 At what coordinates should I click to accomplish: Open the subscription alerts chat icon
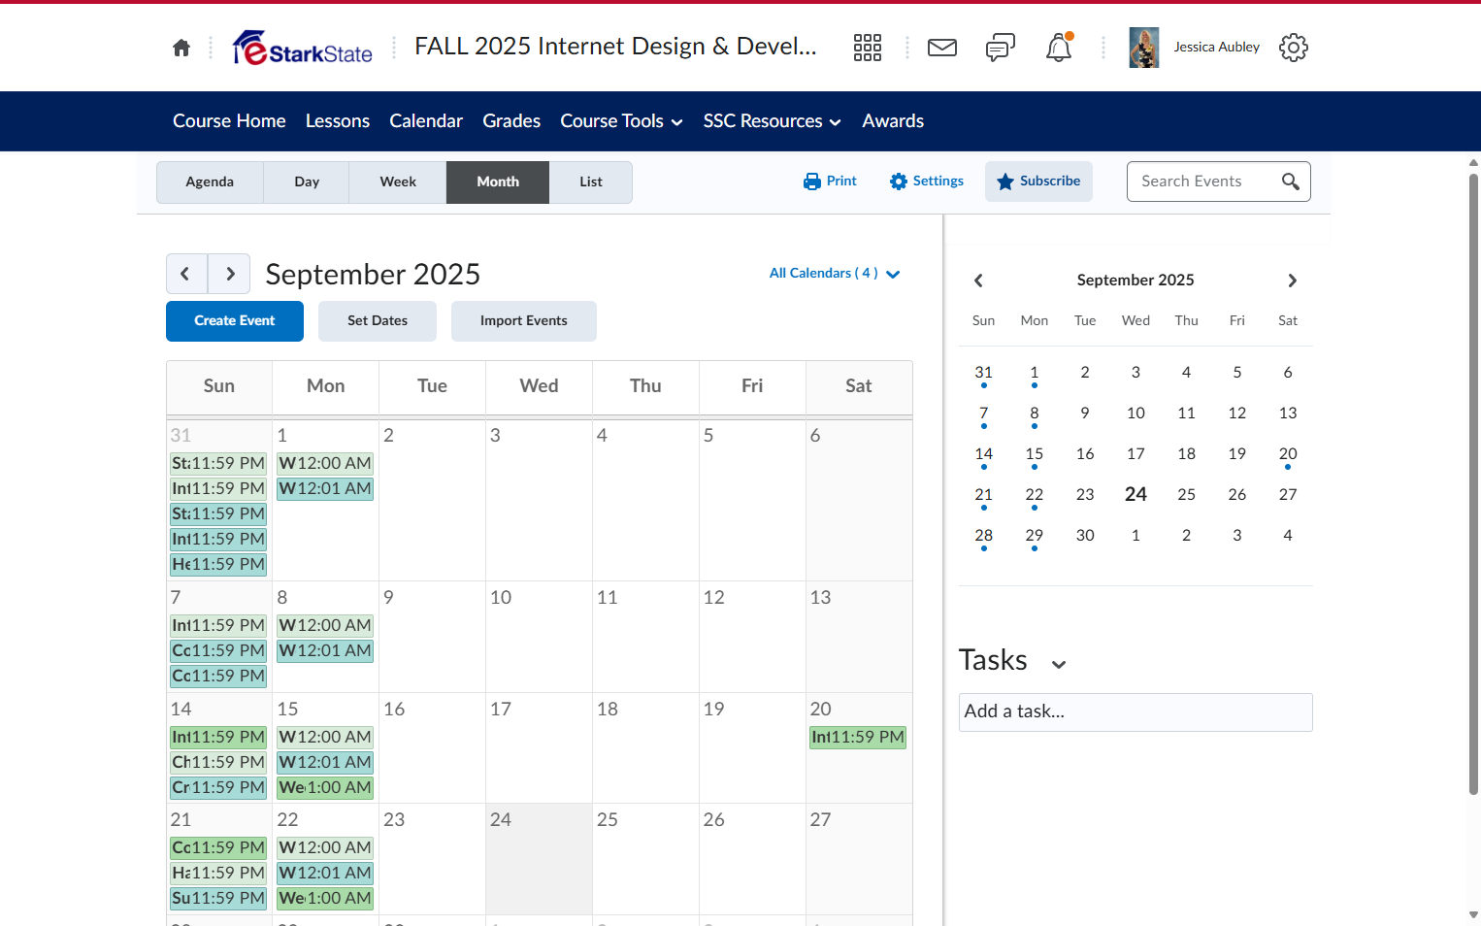coord(1001,48)
